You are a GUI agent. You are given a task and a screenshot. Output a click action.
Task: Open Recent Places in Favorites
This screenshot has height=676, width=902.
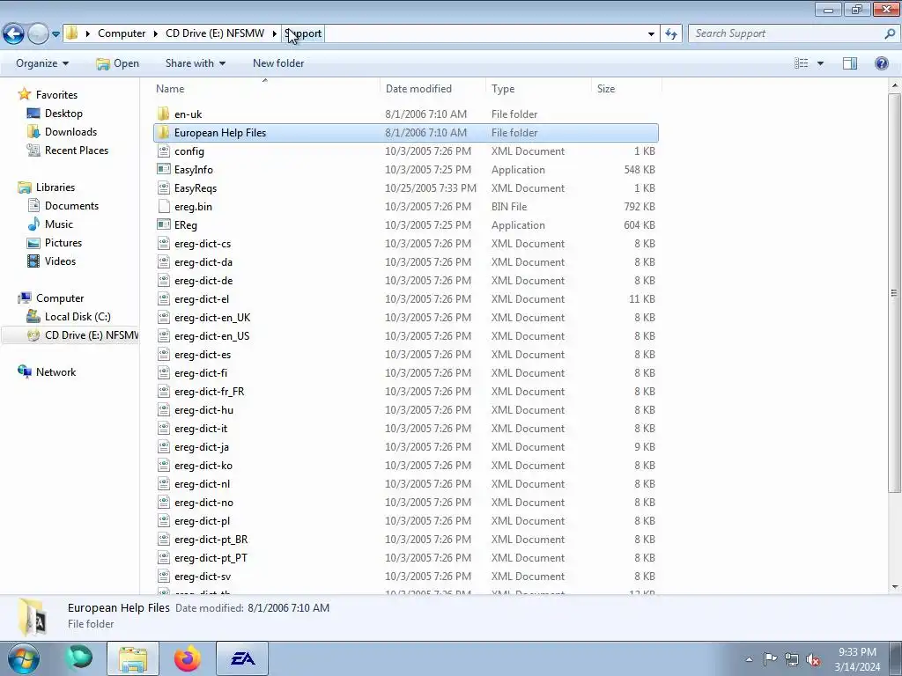pyautogui.click(x=77, y=150)
